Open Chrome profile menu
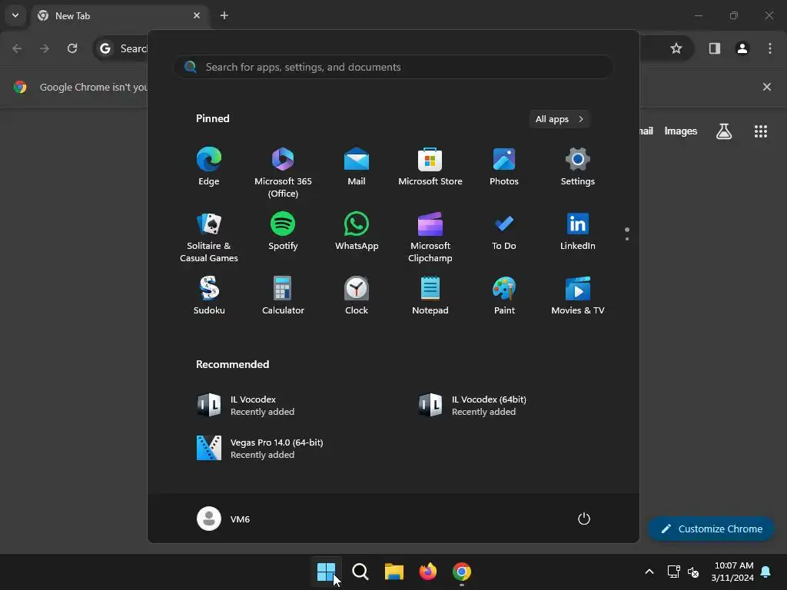Image resolution: width=787 pixels, height=590 pixels. click(742, 48)
